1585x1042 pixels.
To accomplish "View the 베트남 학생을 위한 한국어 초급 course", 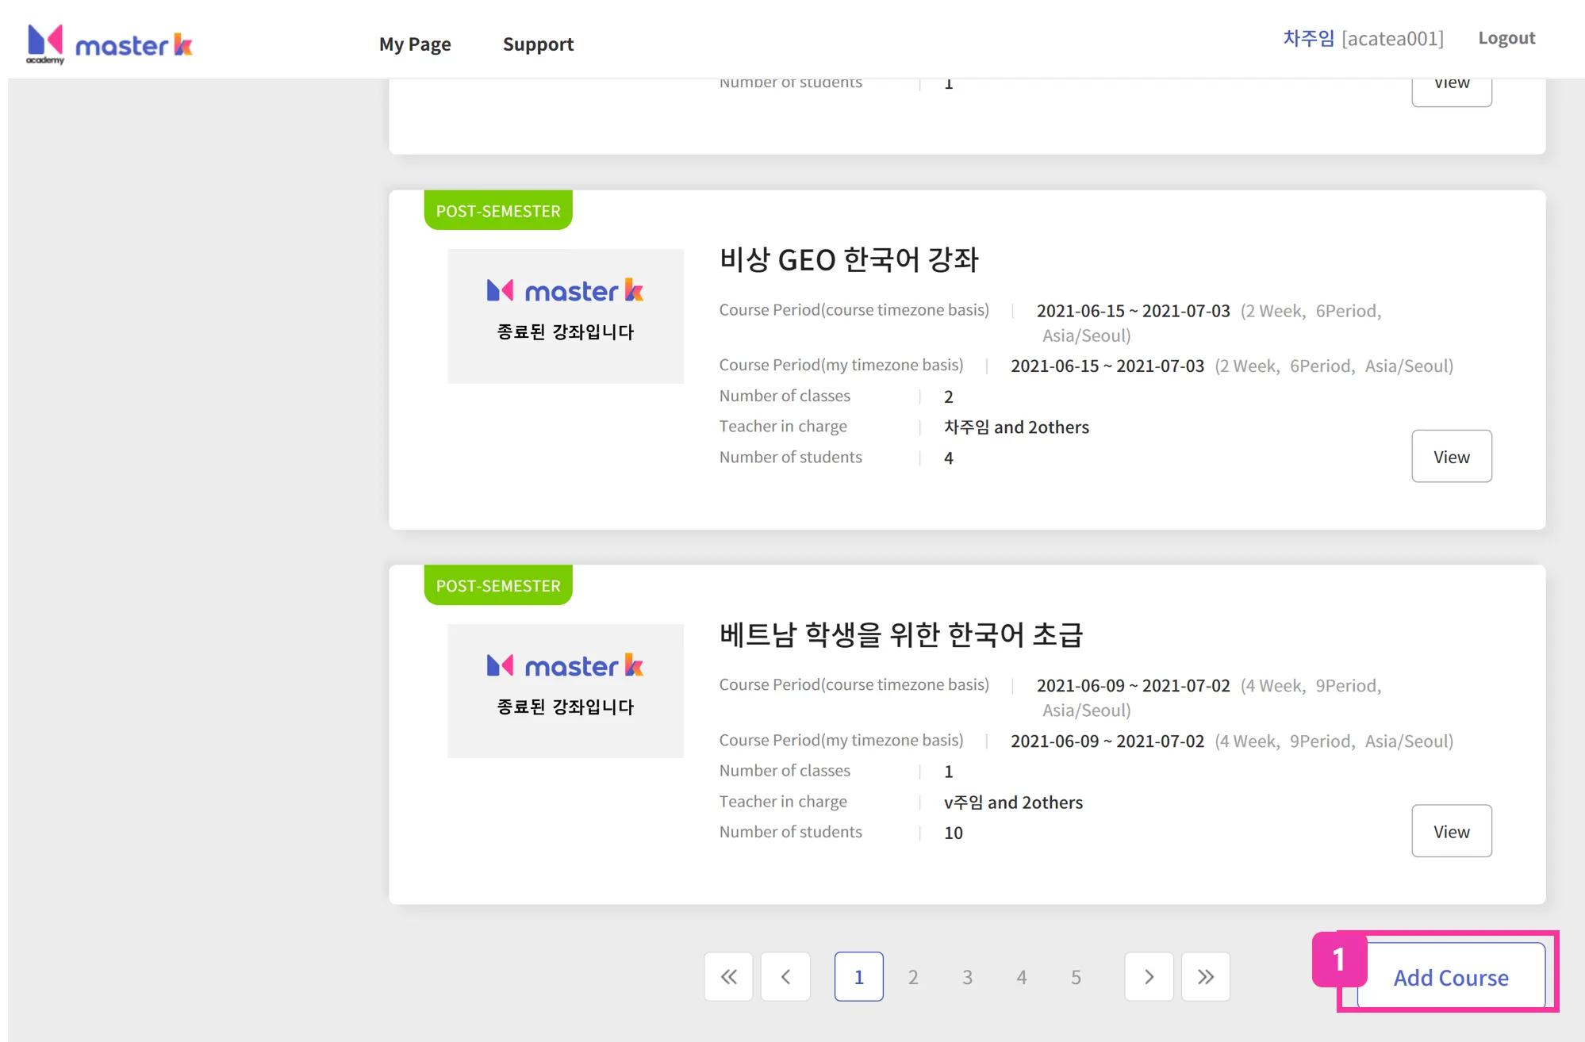I will pyautogui.click(x=1451, y=831).
